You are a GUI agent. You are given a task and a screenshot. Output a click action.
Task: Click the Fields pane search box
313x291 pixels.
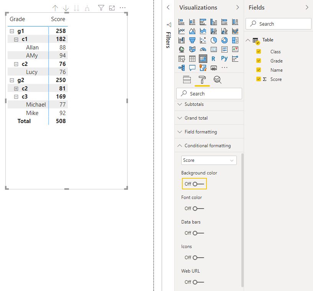[278, 24]
